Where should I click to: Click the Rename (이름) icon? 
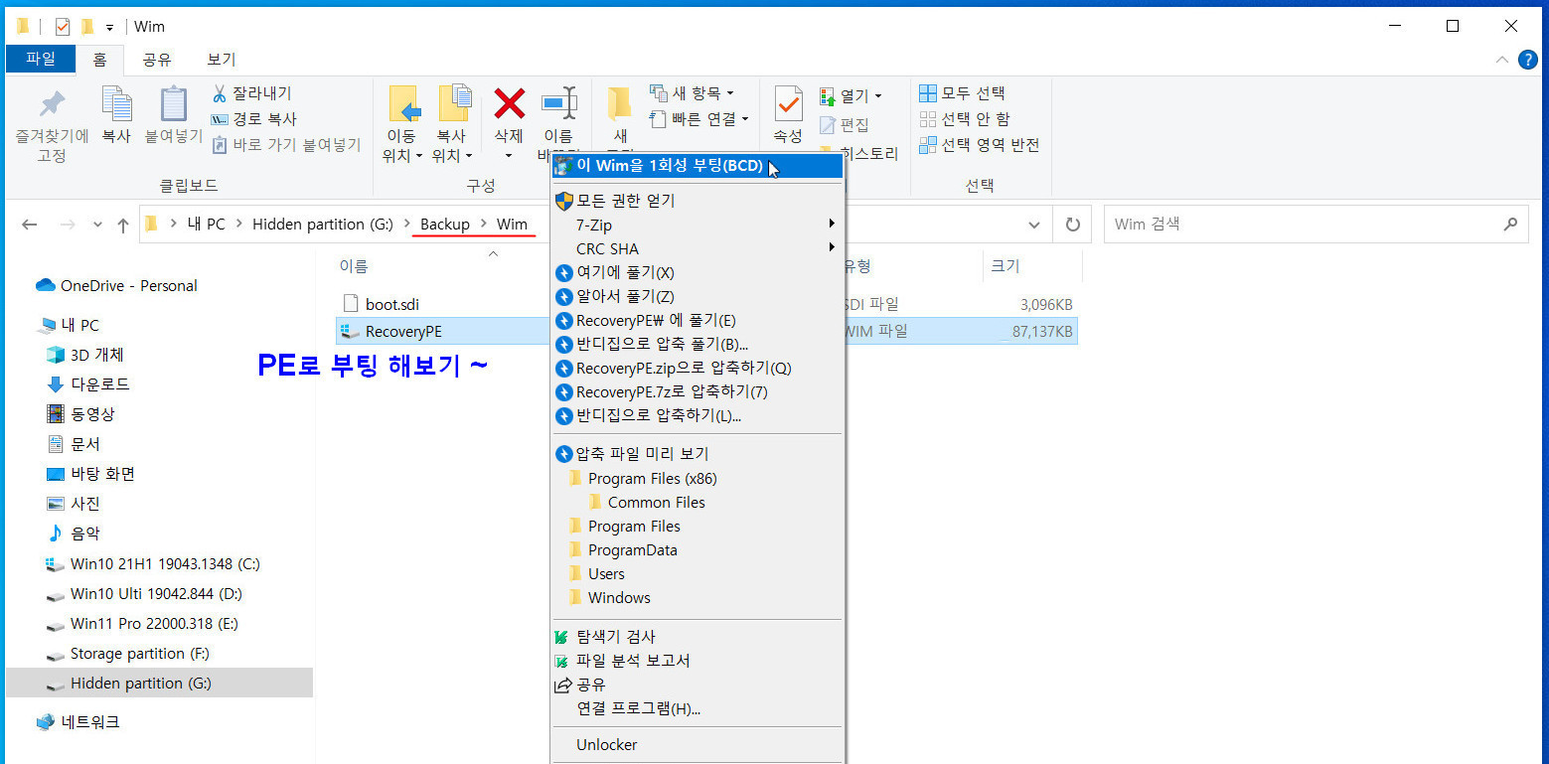click(x=558, y=103)
